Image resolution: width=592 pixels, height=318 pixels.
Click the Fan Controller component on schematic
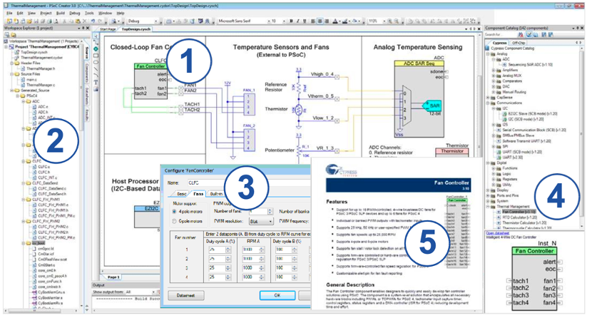[x=151, y=81]
